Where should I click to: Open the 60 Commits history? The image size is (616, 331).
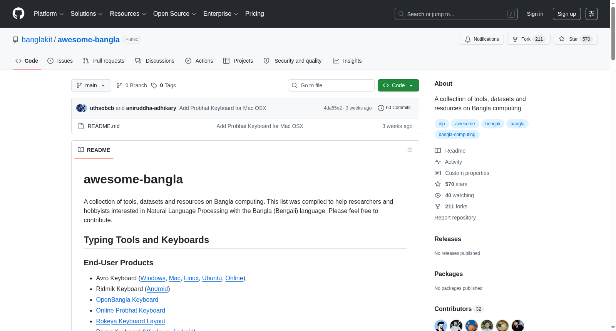(x=394, y=108)
